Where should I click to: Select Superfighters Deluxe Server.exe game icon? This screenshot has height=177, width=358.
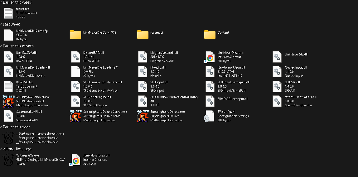76,116
